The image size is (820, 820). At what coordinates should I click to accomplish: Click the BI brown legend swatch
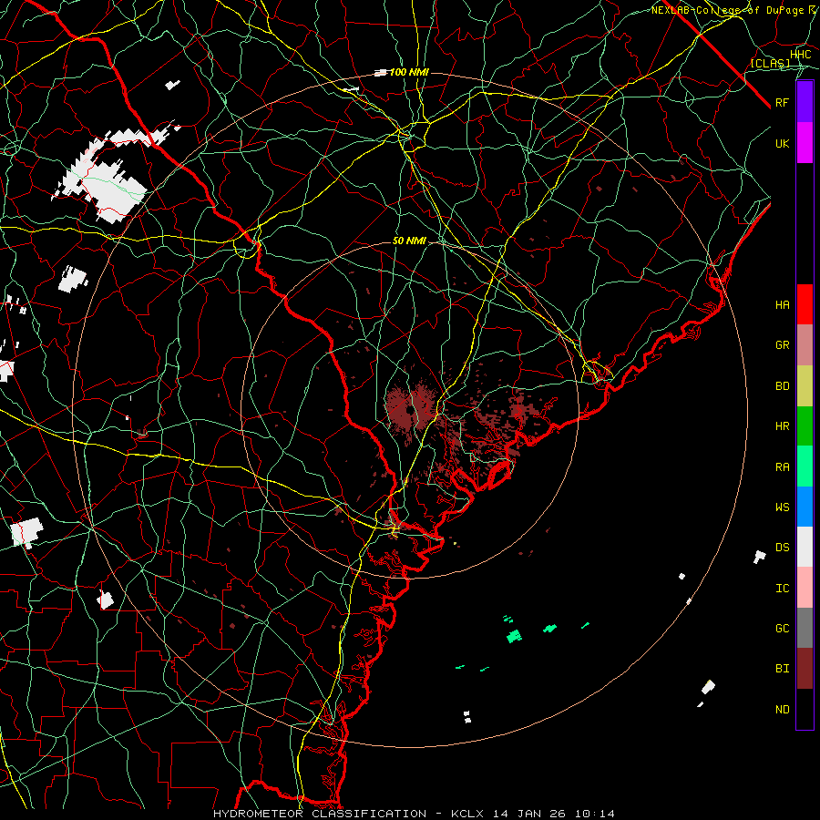click(805, 669)
